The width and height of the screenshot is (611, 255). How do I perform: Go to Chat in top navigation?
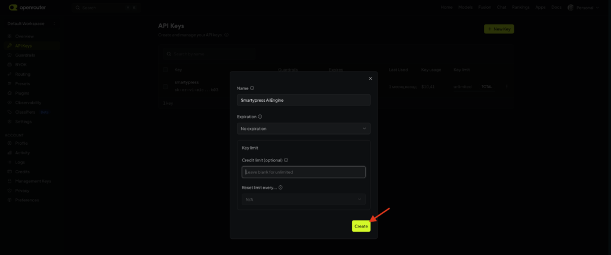pyautogui.click(x=501, y=7)
